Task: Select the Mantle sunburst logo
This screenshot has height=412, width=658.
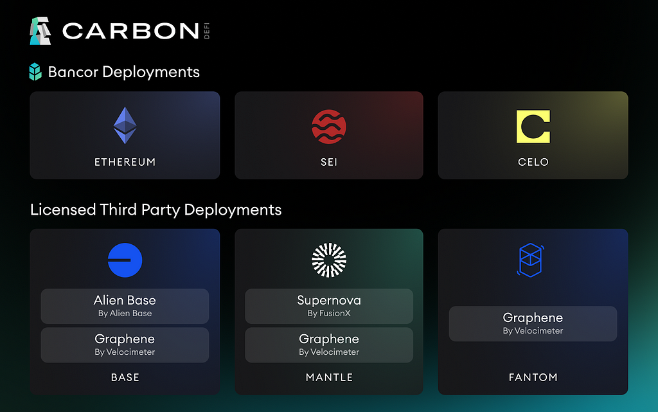Action: [329, 260]
